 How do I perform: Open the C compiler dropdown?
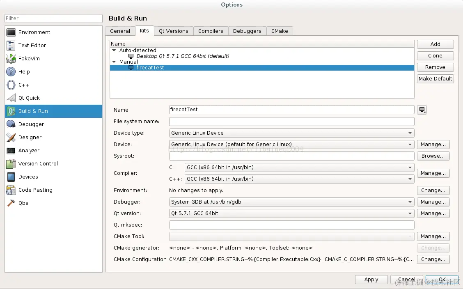pos(299,167)
